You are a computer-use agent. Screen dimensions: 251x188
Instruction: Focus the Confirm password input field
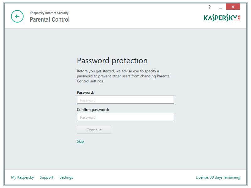[x=125, y=117]
